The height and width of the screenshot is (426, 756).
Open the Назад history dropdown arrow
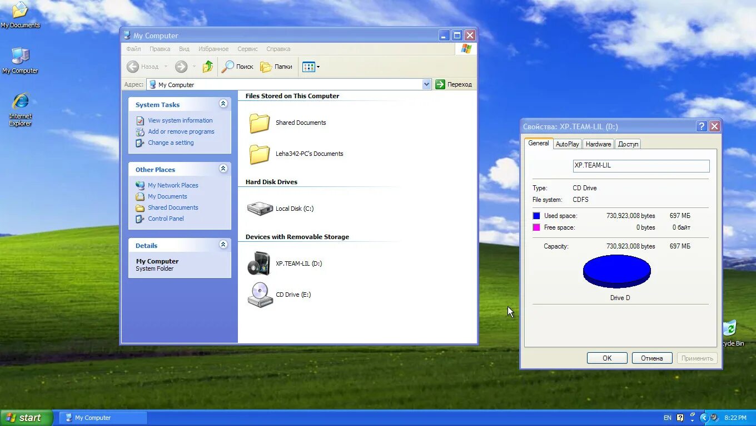point(166,67)
